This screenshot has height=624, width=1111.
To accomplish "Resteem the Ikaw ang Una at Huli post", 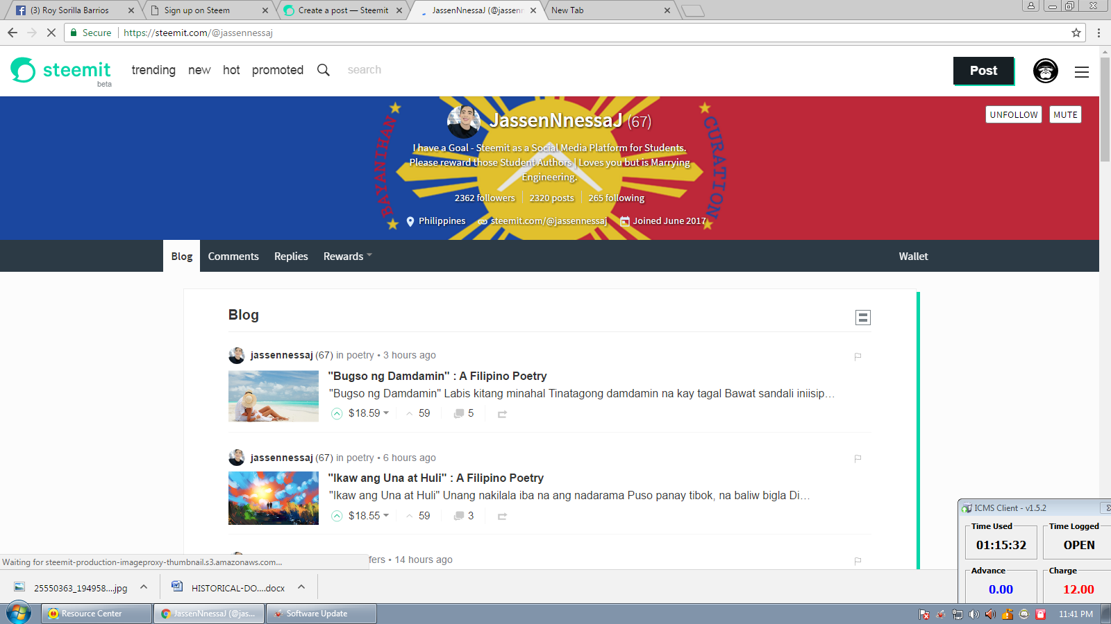I will click(502, 517).
